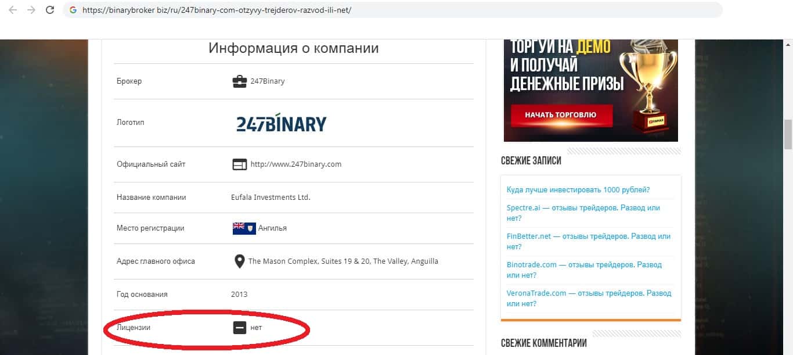
Task: Click the label Название компании
Action: tap(152, 198)
